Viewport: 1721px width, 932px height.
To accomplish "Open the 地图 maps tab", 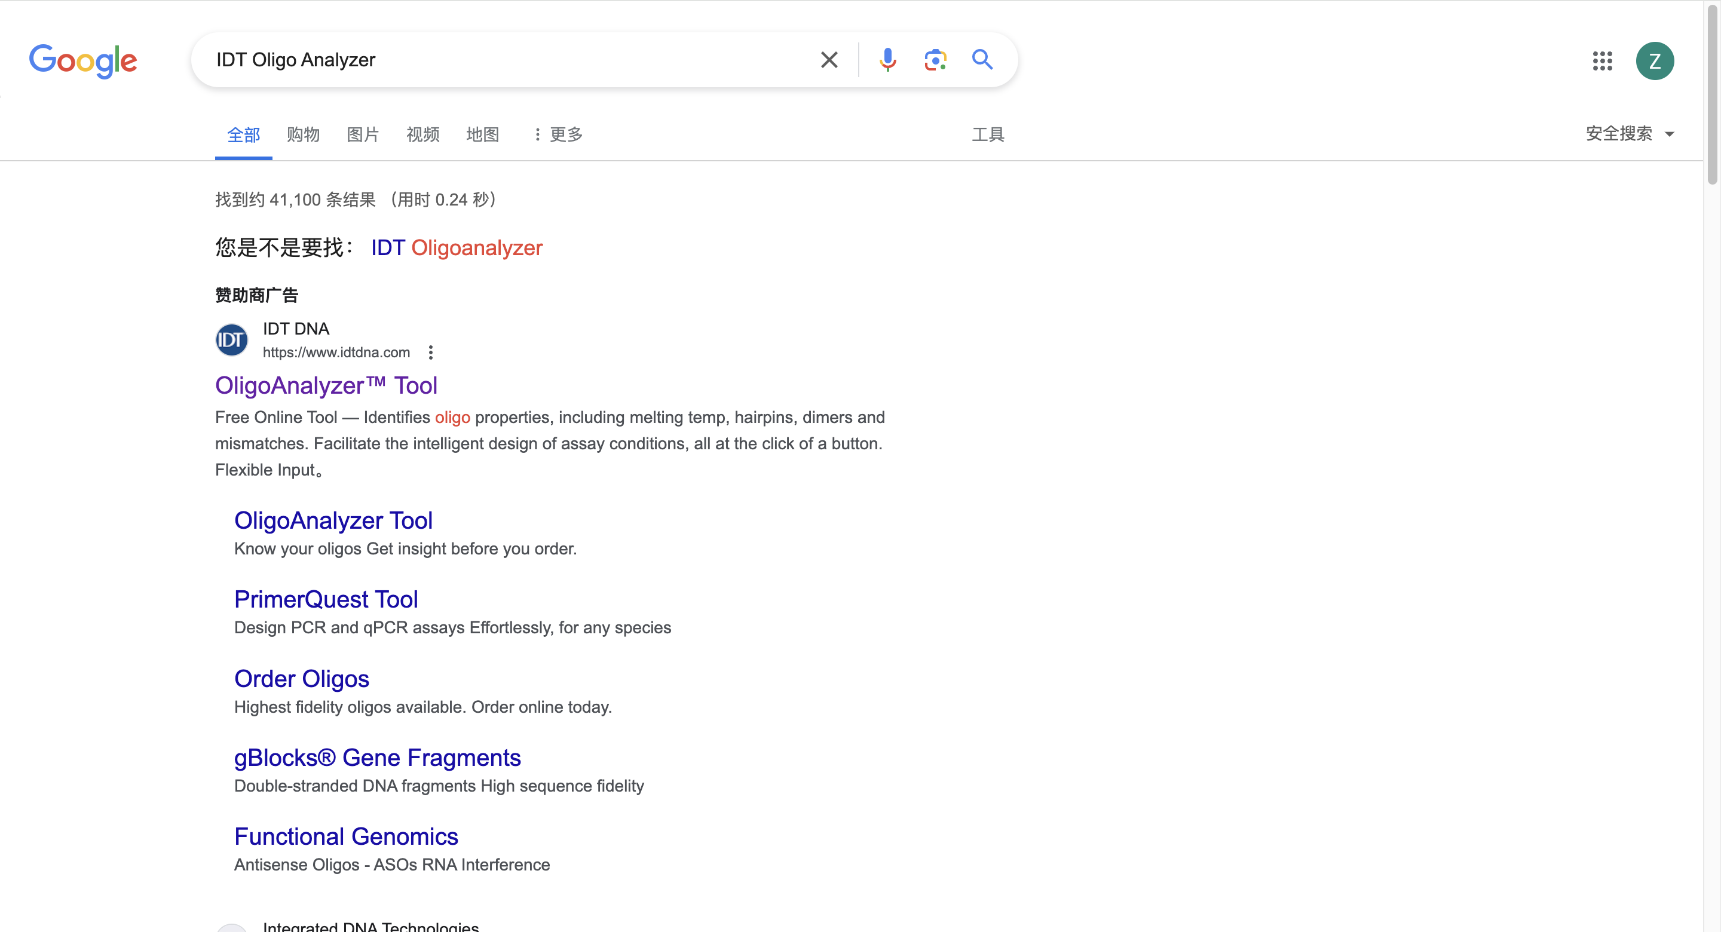I will (x=482, y=134).
